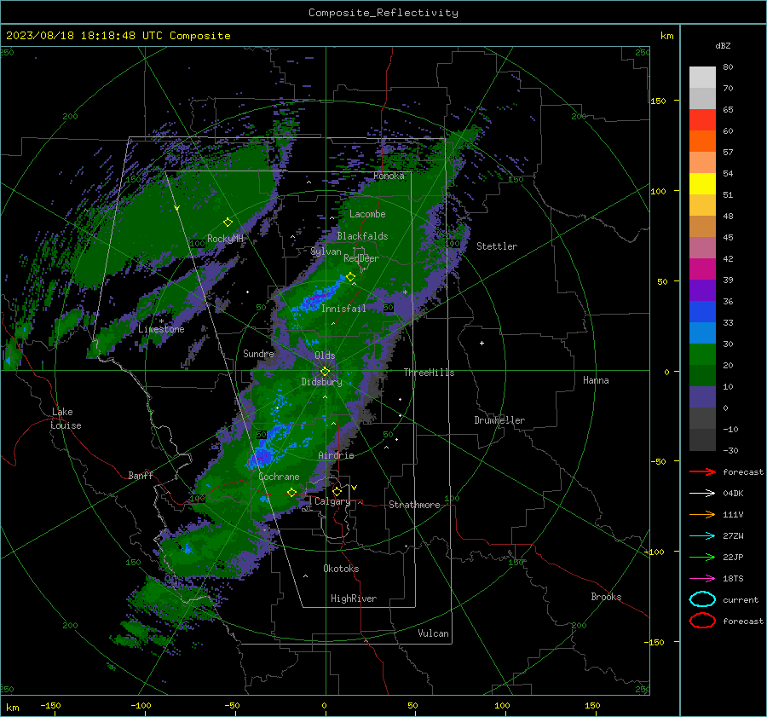The image size is (767, 717).
Task: Click the Calgary city label
Action: (x=332, y=501)
